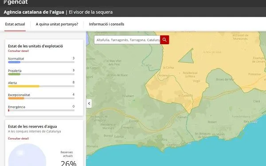Collapse the left sidebar with chevron arrow
Screen dimensions: 266x166
click(89, 104)
